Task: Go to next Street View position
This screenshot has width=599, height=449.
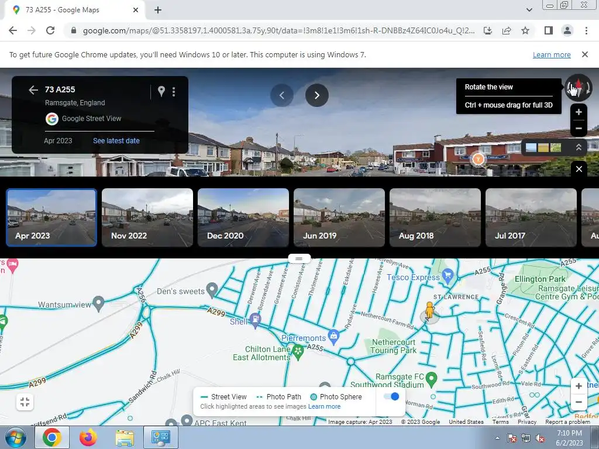Action: 316,95
